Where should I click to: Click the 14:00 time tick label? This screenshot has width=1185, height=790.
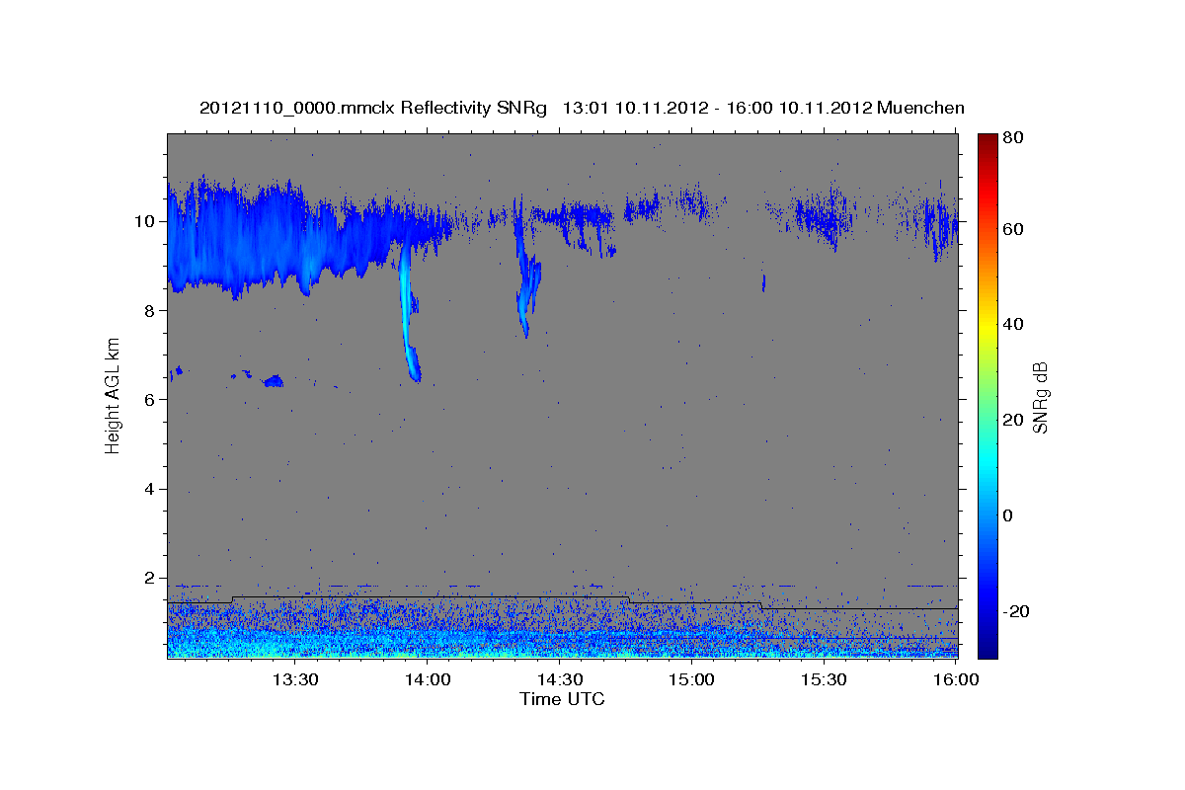[x=428, y=679]
